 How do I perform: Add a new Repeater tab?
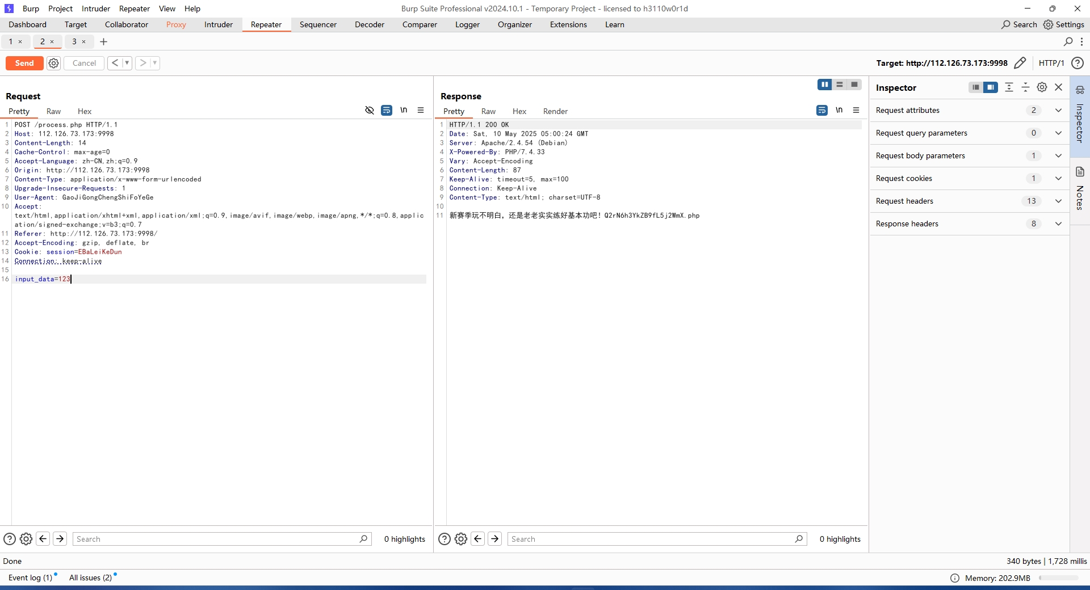(x=103, y=41)
